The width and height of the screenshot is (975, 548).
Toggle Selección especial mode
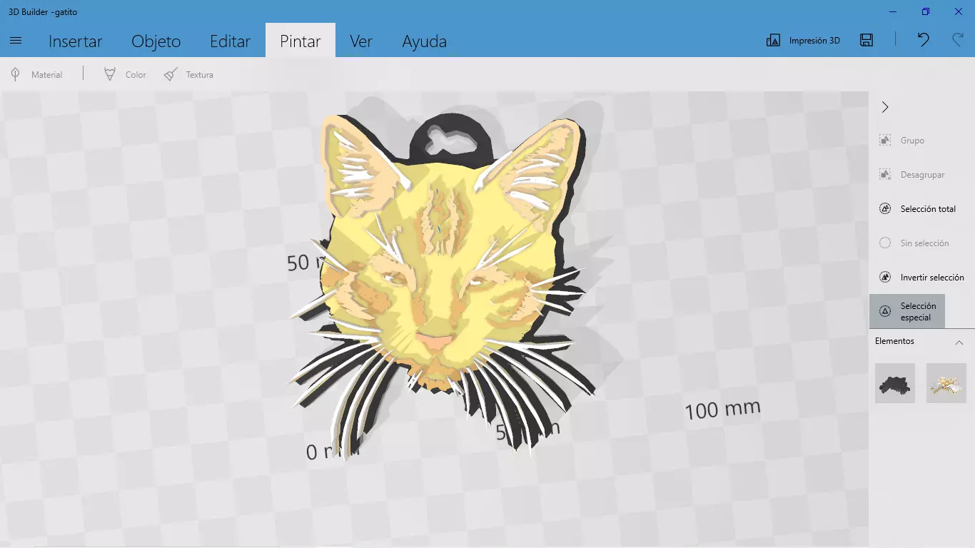click(907, 311)
